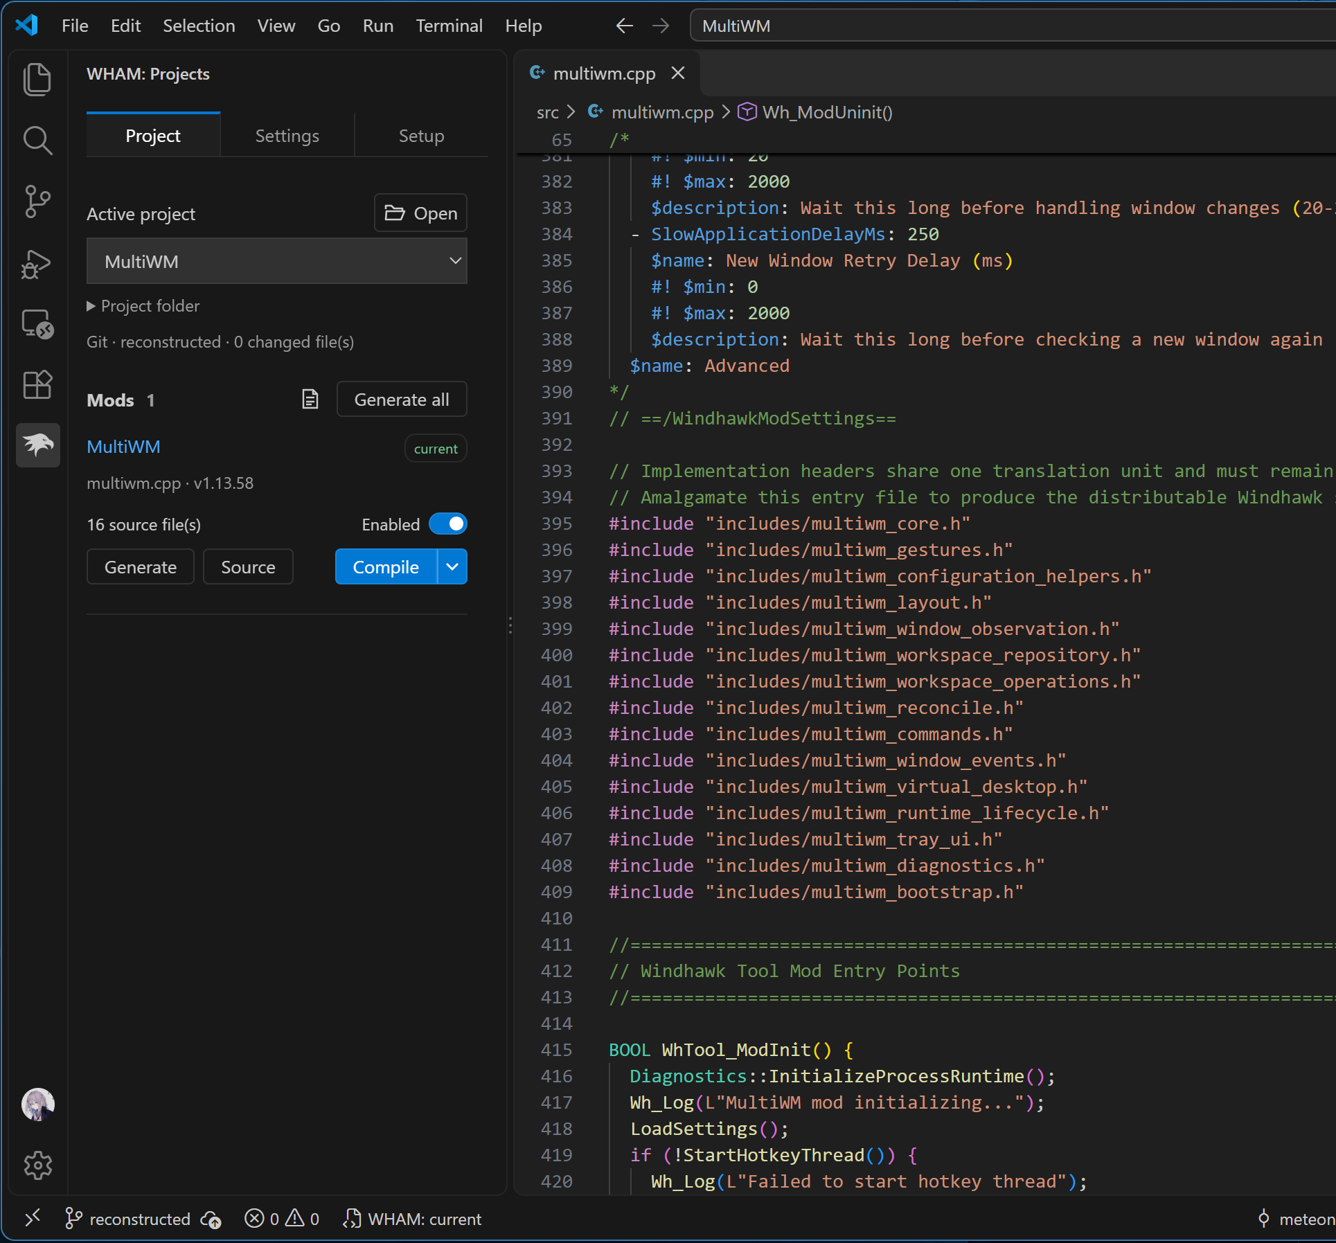Click the Open project button

420,213
